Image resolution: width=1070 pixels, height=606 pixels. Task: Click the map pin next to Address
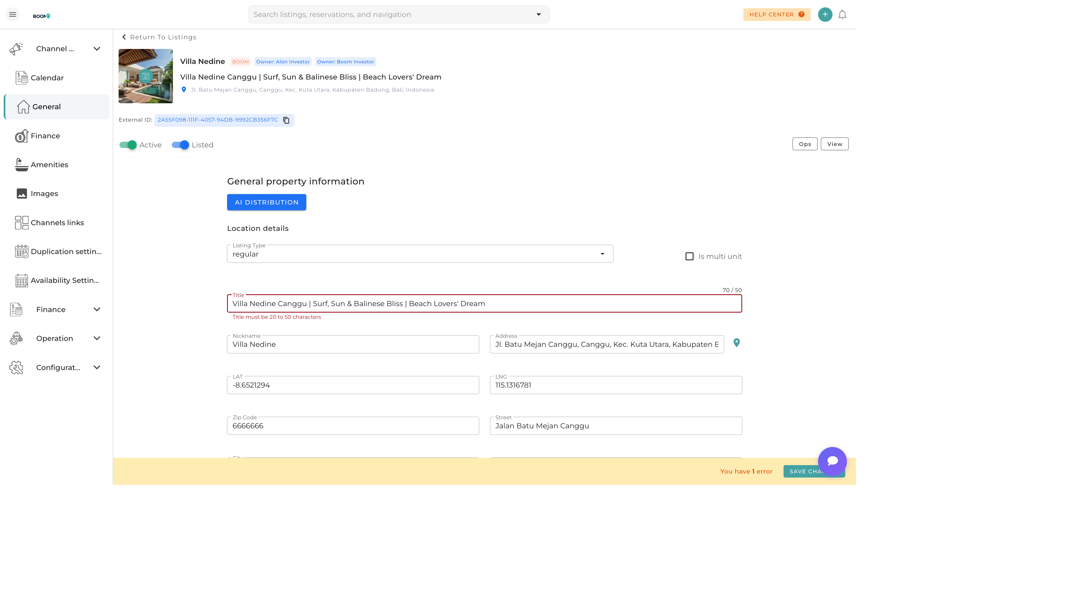coord(736,343)
